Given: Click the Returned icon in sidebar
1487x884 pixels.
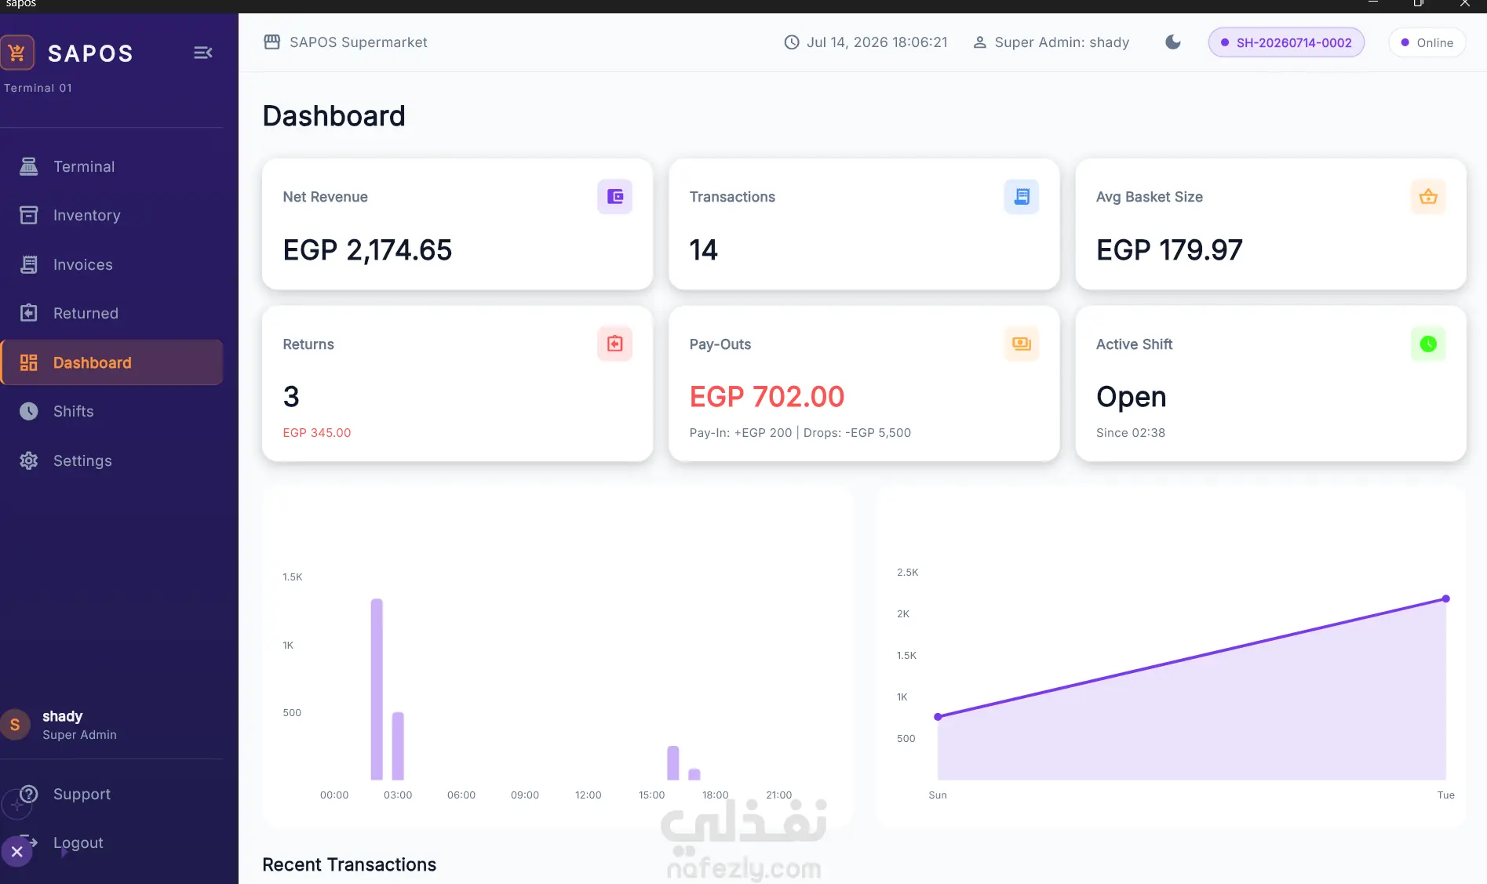Looking at the screenshot, I should click(29, 313).
